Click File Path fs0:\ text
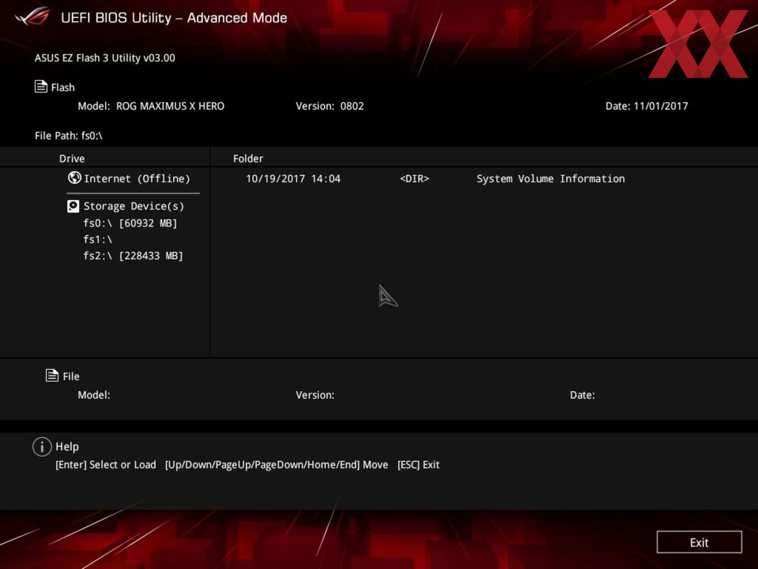Image resolution: width=758 pixels, height=569 pixels. tap(69, 136)
